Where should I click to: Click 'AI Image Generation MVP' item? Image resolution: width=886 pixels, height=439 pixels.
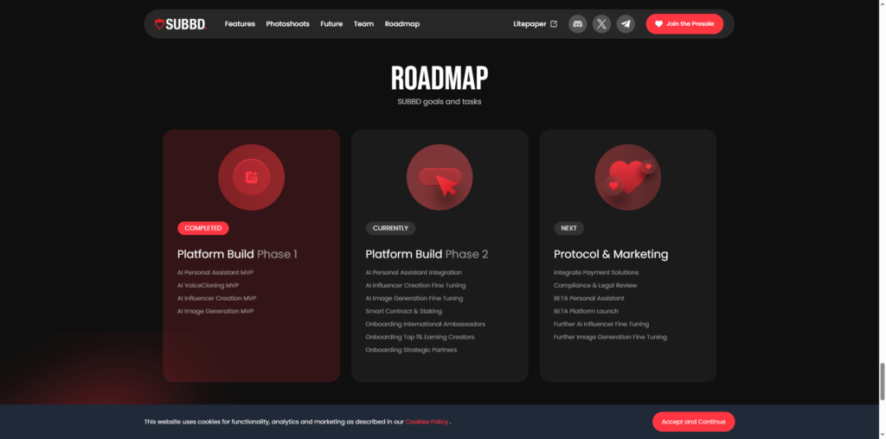(x=215, y=311)
